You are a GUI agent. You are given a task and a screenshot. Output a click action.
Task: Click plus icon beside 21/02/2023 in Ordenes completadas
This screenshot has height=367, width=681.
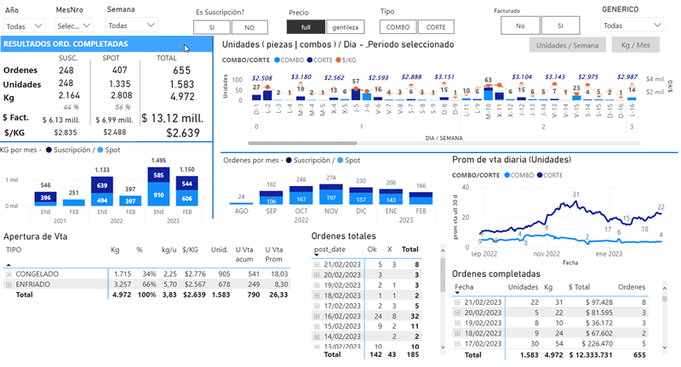coord(457,302)
